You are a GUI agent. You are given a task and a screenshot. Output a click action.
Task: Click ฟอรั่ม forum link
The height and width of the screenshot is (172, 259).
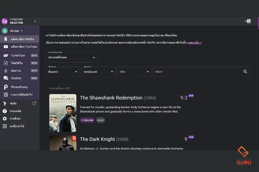coord(13,103)
